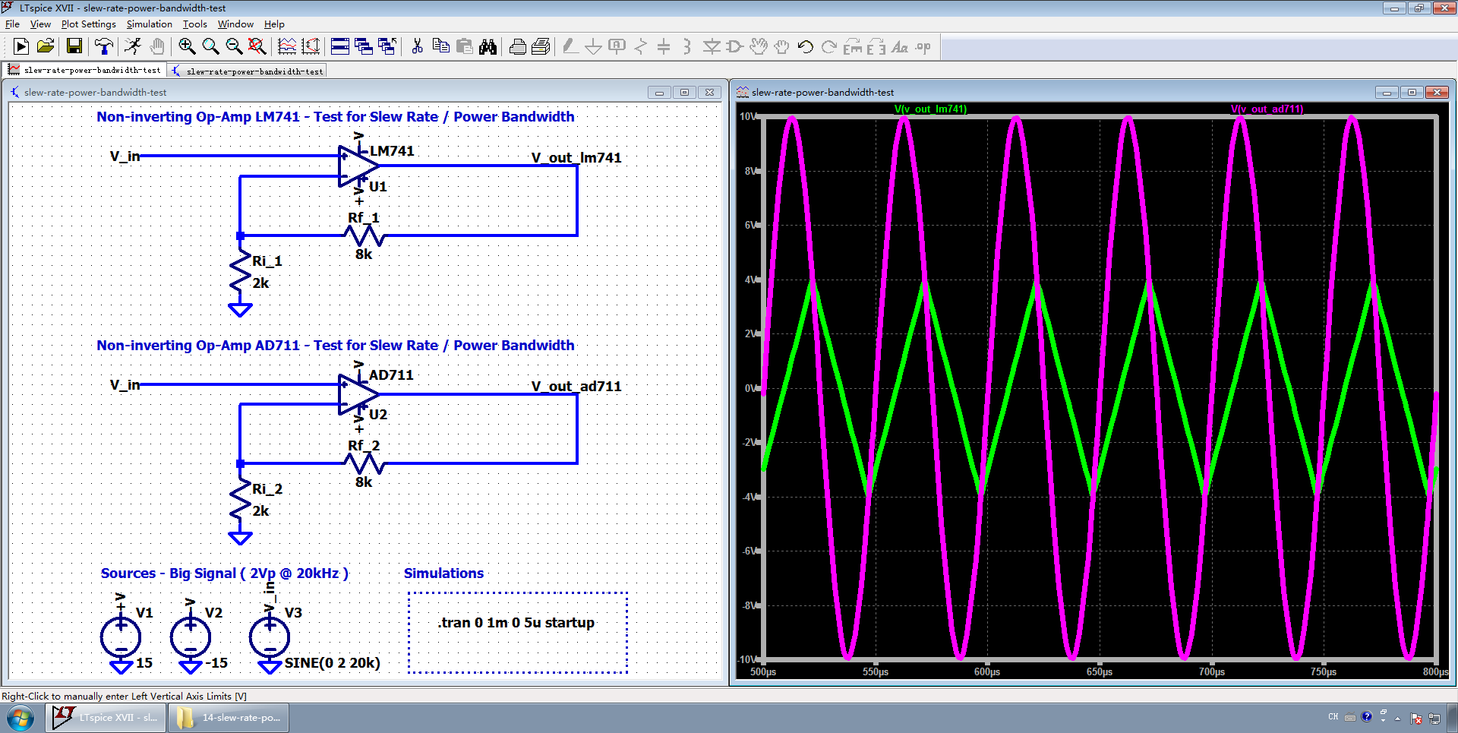Click the V(v_out_lm741) green trace label
The height and width of the screenshot is (733, 1458).
coord(930,109)
